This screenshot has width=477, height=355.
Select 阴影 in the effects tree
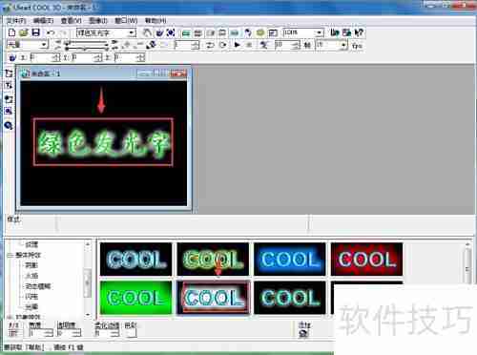pos(31,265)
